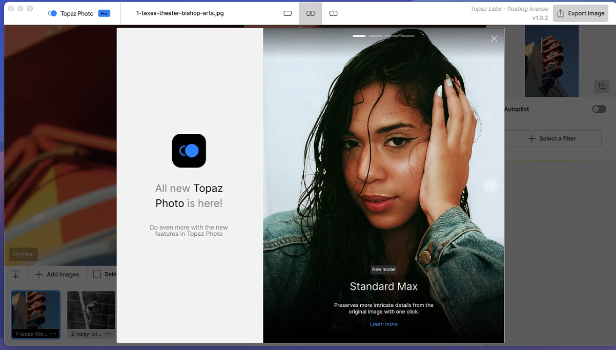The image size is (616, 350).
Task: Toggle the Autopilot switch
Action: [599, 109]
